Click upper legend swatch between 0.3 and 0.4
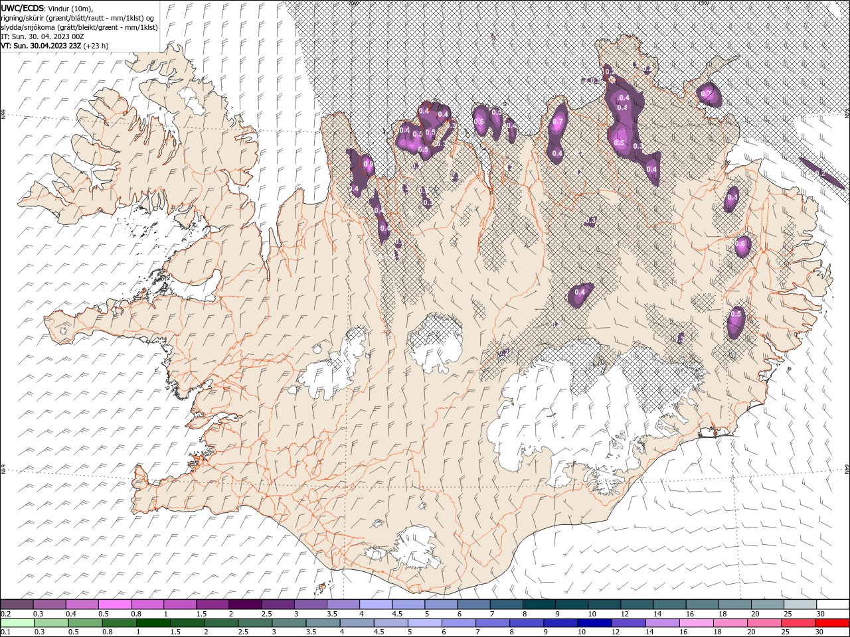Screen dimensions: 850x637 [50, 604]
